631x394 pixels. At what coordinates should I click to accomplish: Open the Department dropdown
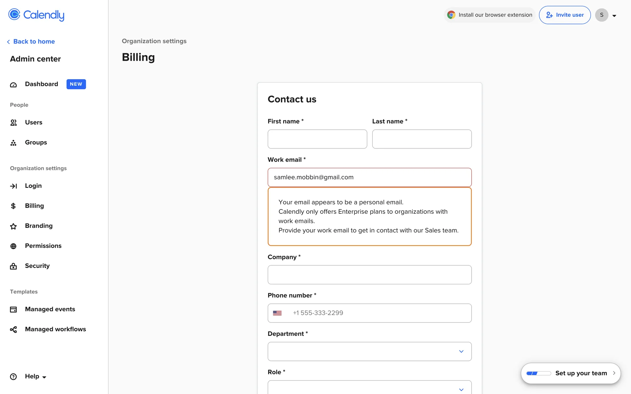point(369,351)
